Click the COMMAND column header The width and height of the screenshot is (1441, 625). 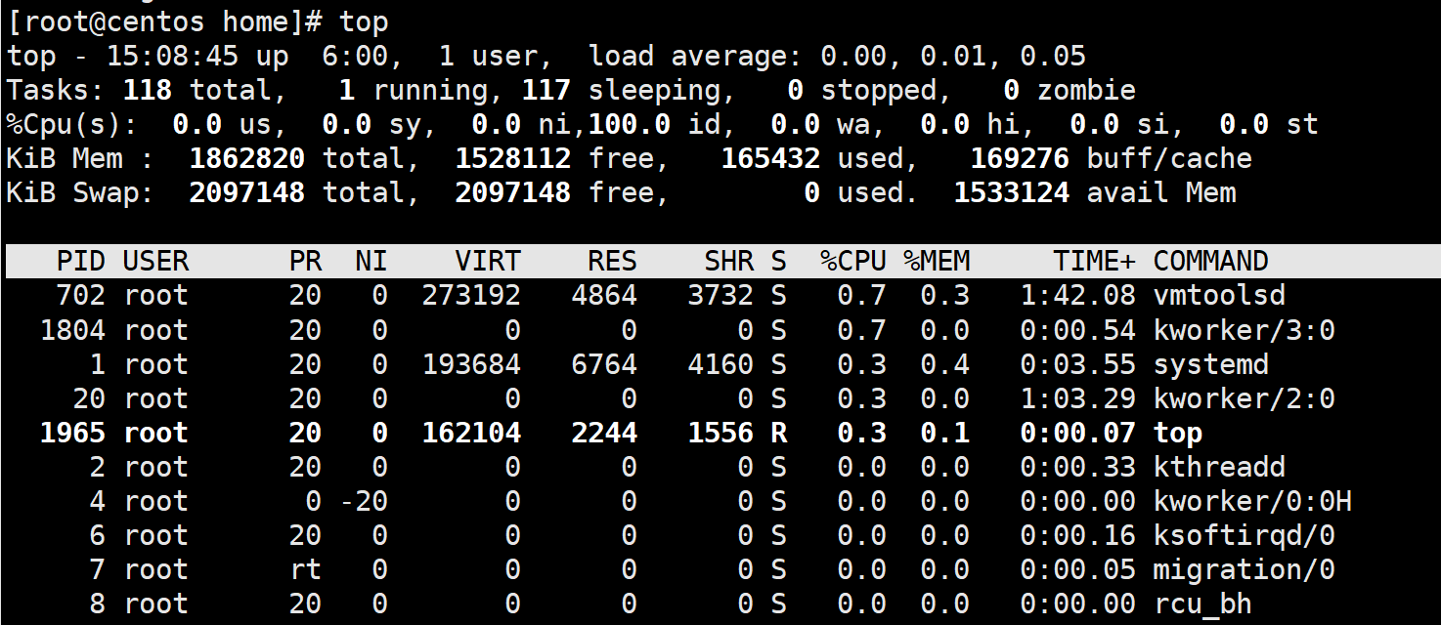(x=1210, y=261)
